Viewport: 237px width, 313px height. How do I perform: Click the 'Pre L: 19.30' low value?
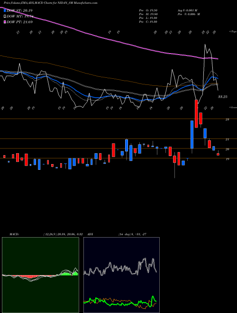pyautogui.click(x=148, y=18)
